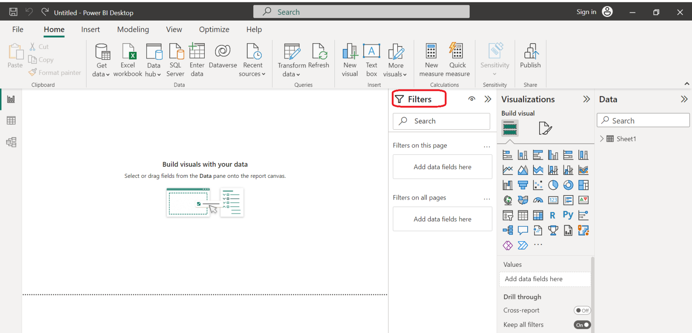Click the Sign in button
Image resolution: width=692 pixels, height=333 pixels.
point(586,12)
